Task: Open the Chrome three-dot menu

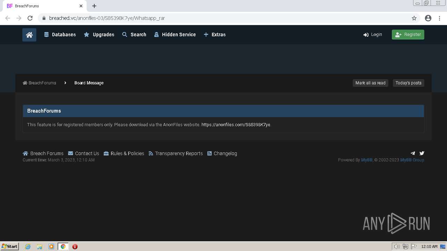Action: click(439, 18)
